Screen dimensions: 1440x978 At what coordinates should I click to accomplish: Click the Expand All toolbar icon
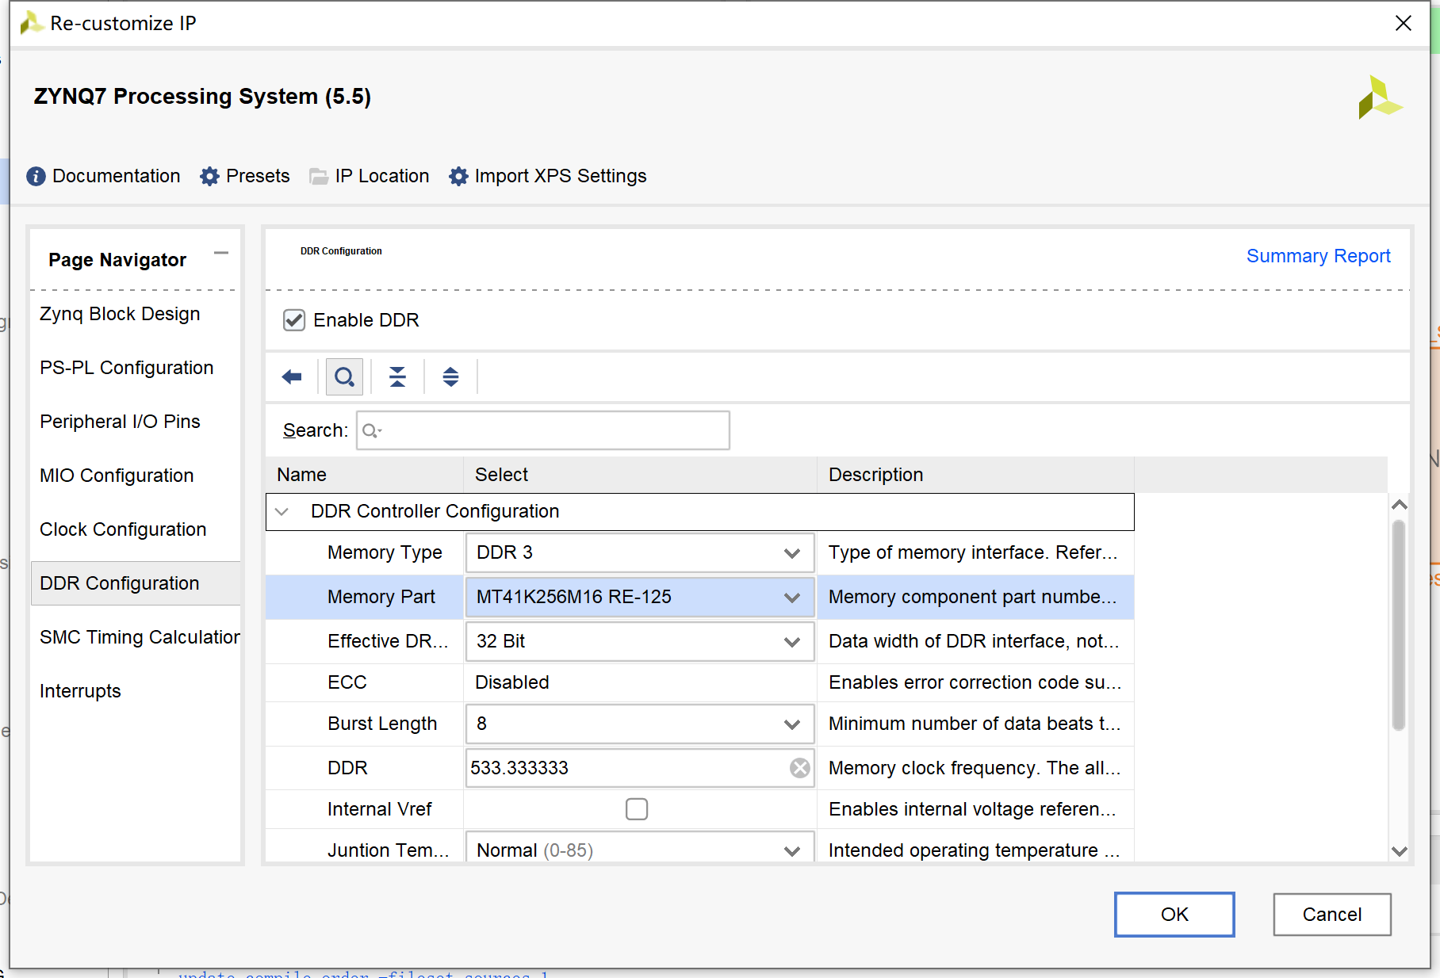coord(450,376)
